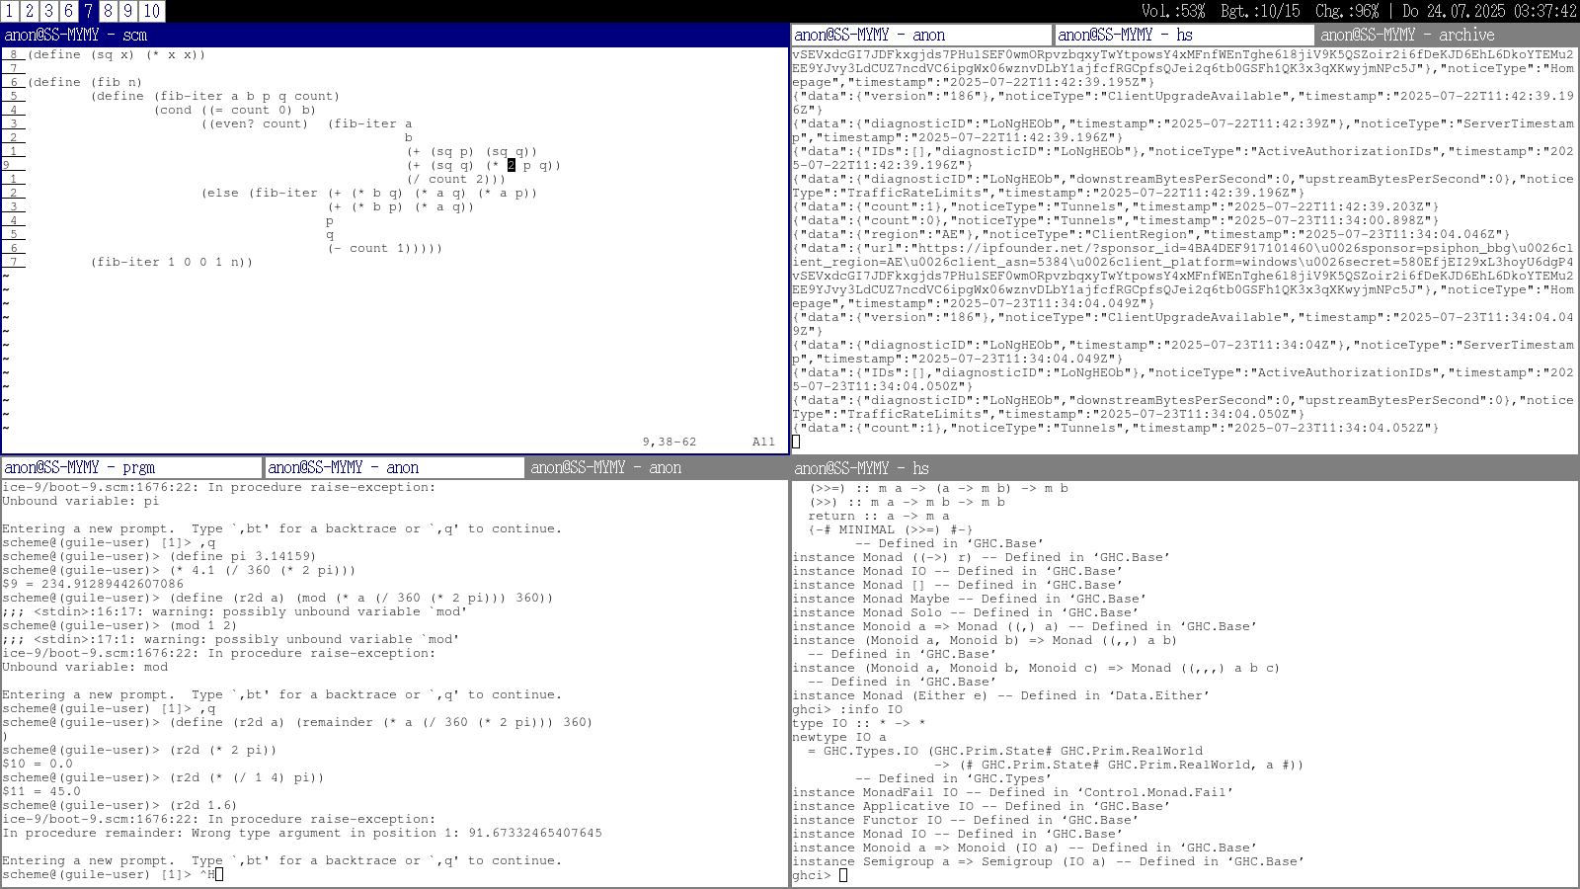Select the top-right anon terminal tab
Image resolution: width=1580 pixels, height=889 pixels.
(x=921, y=35)
